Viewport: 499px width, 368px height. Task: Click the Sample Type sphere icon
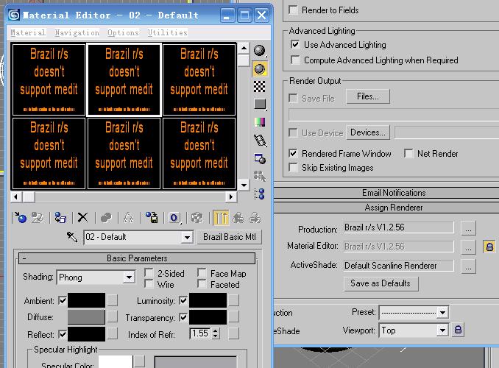pyautogui.click(x=260, y=50)
